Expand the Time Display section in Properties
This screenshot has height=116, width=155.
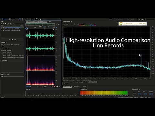(1, 60)
